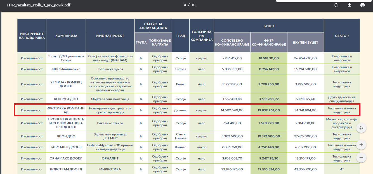Click FITR co-financing amount 2.798.250,00
This screenshot has width=373, height=174.
click(269, 84)
